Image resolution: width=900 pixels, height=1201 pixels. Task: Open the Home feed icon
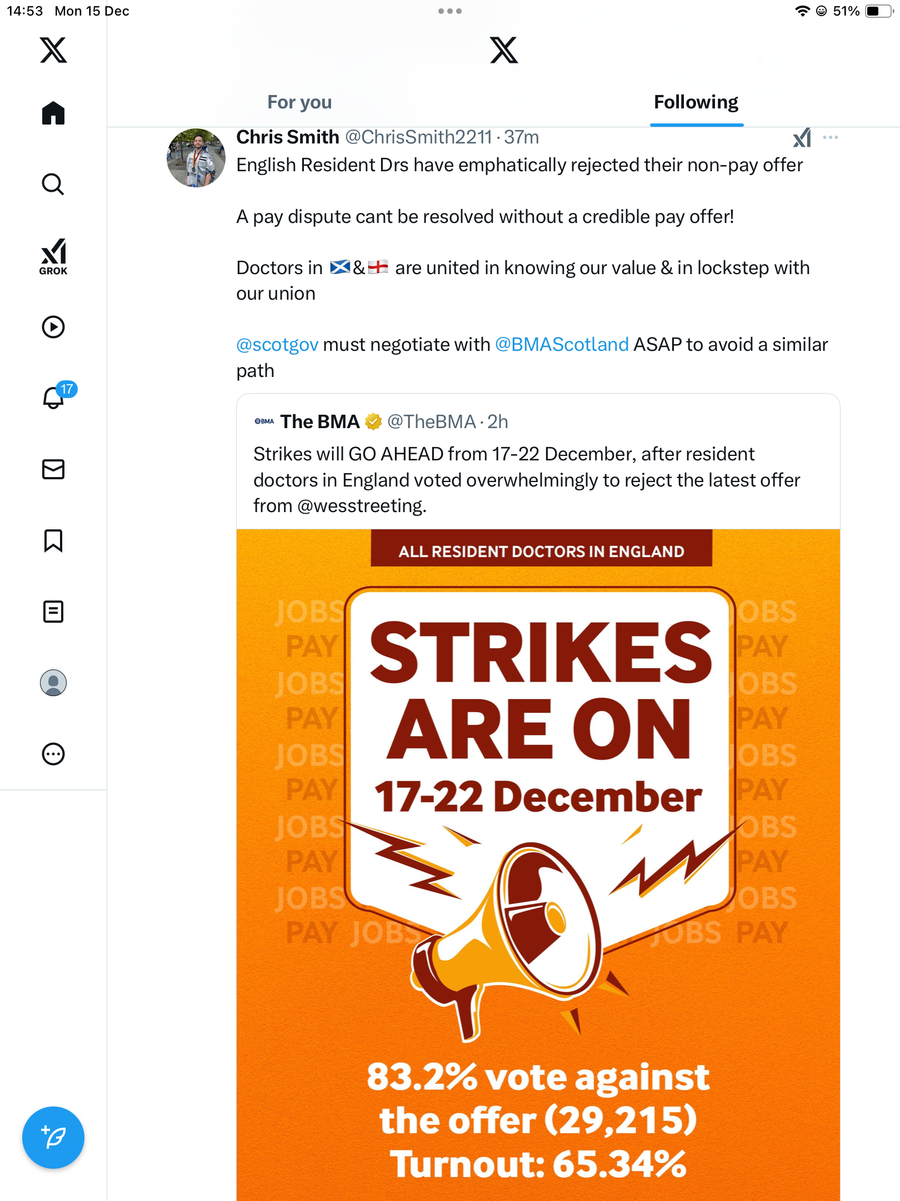pos(53,113)
